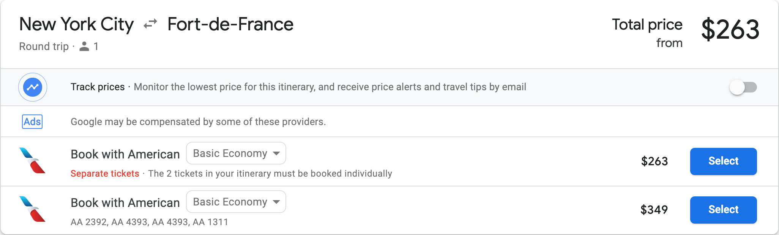Click the blue Track prices trend icon
779x235 pixels.
(x=33, y=87)
